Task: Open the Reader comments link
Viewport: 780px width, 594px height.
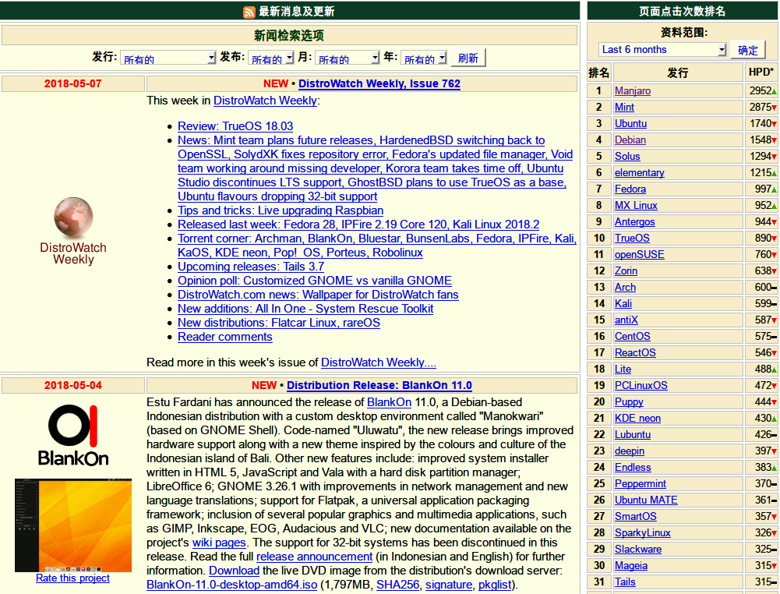Action: [x=225, y=337]
